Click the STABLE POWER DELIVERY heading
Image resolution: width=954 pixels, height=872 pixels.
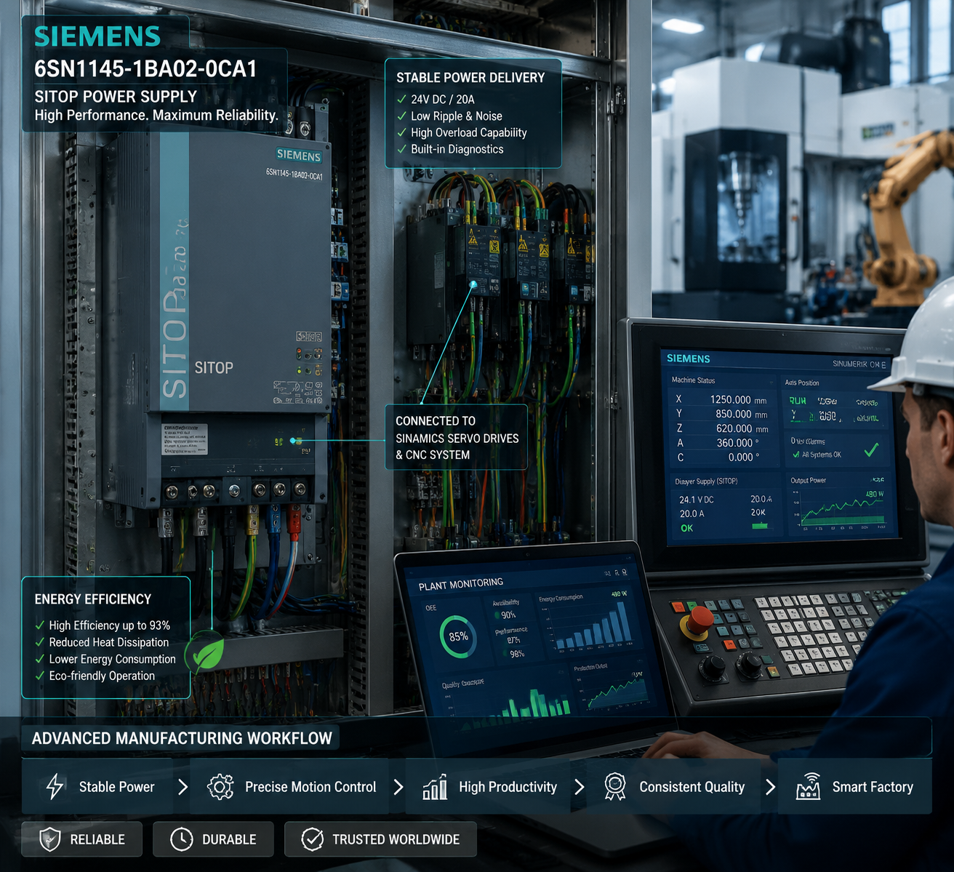(x=470, y=78)
